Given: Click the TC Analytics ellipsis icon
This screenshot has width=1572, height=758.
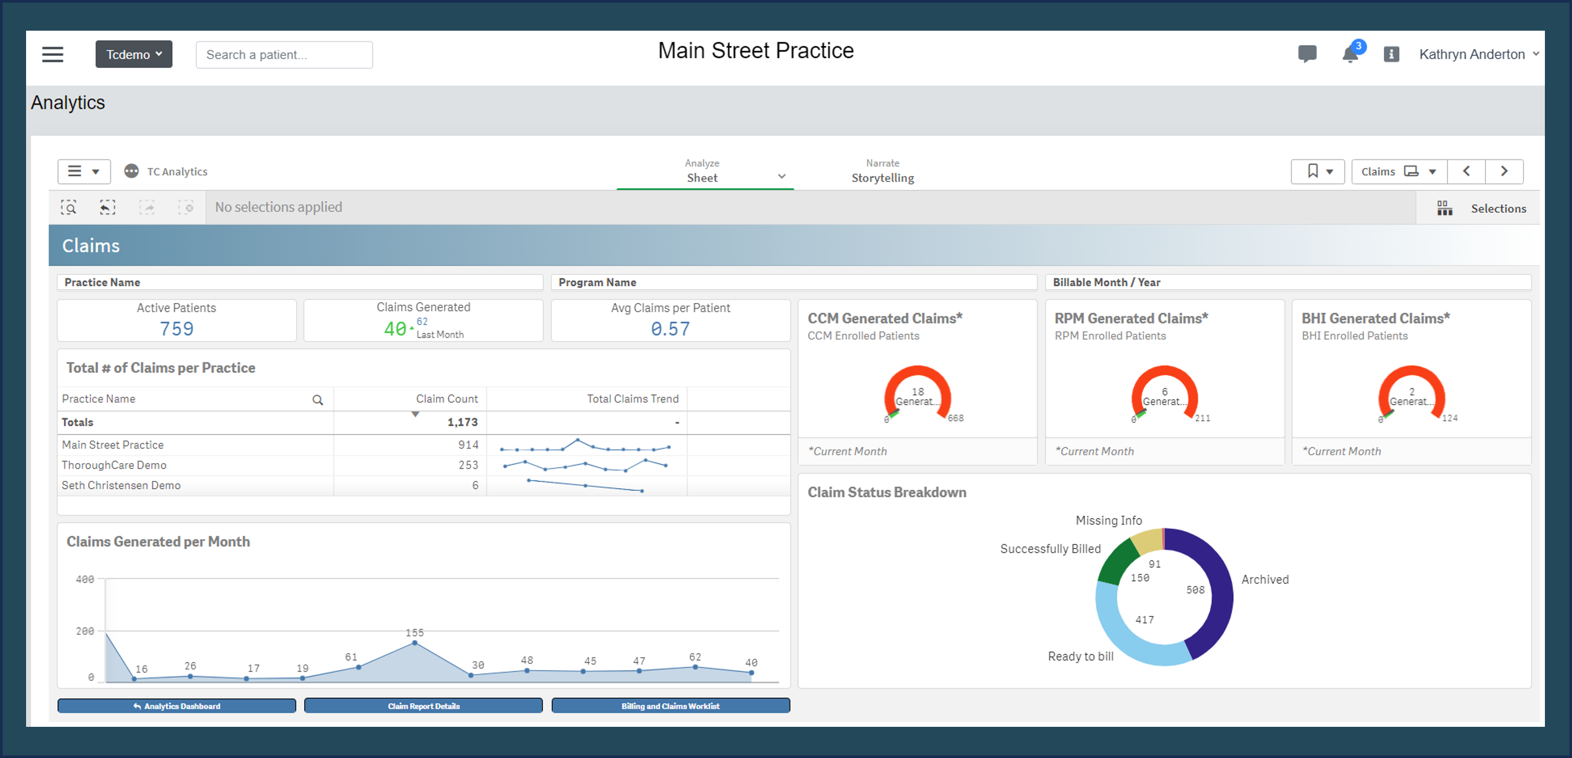Looking at the screenshot, I should 131,171.
